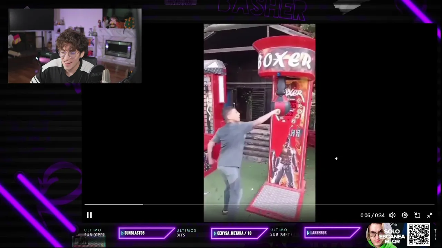The image size is (442, 248).
Task: Click the ULTIMO SUB (GIFT) heading
Action: coord(281,232)
